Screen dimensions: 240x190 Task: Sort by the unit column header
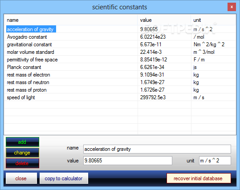(213, 20)
